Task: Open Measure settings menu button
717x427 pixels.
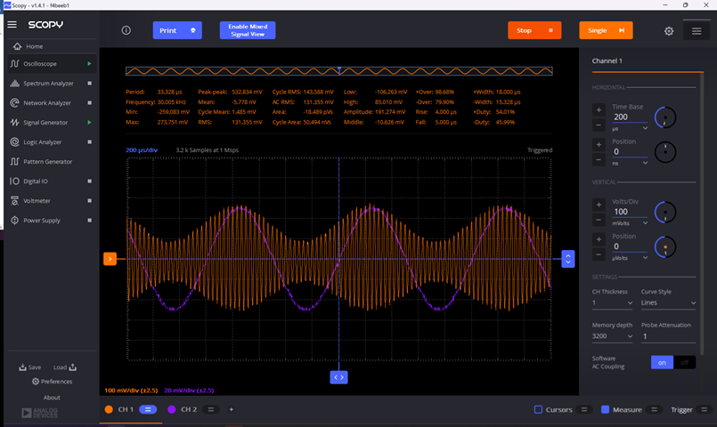Action: [654, 409]
